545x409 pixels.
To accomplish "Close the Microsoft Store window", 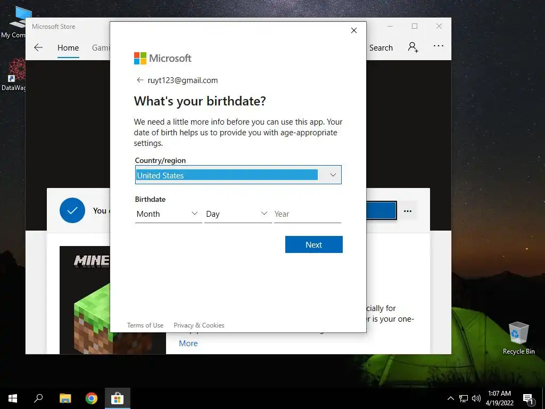I will click(x=439, y=27).
